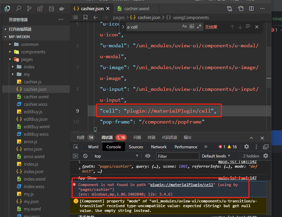Collapse the MP-WEIXIN project section
Viewport: 282px width, 217px height.
(x=5, y=37)
